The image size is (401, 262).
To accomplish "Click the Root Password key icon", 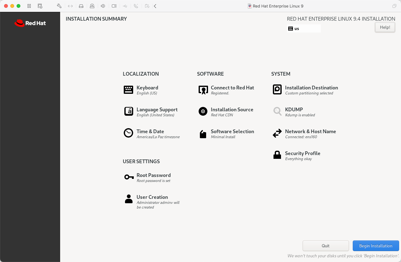I will point(129,177).
